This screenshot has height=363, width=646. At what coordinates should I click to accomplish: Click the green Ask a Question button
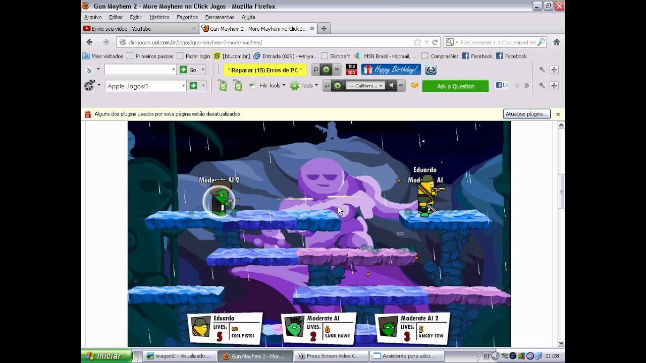tap(455, 86)
